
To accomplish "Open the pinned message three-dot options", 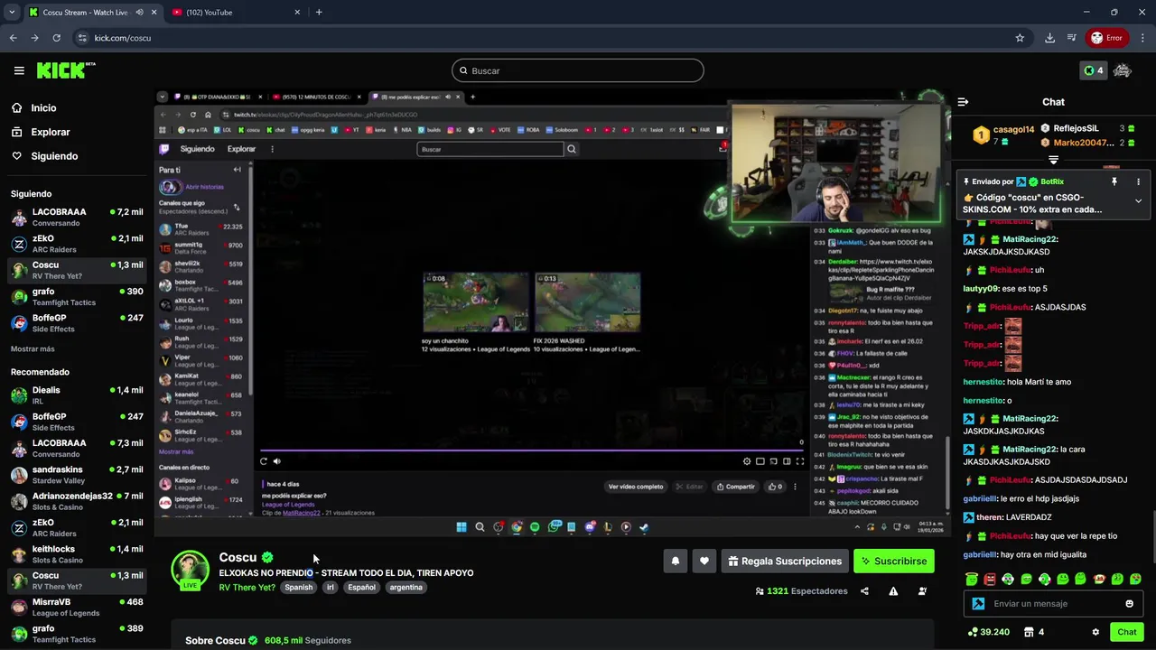I will pos(1138,181).
